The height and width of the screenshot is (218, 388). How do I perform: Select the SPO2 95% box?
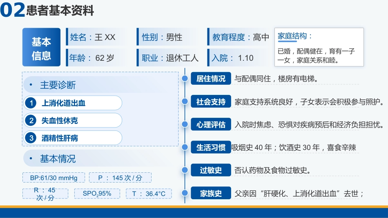(x=97, y=194)
